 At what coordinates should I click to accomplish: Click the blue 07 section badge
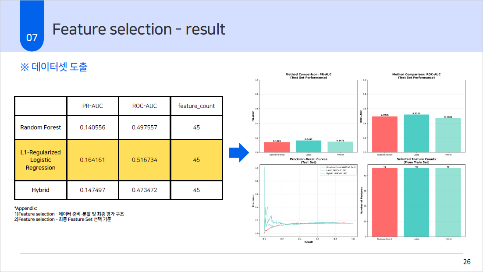[x=32, y=37]
